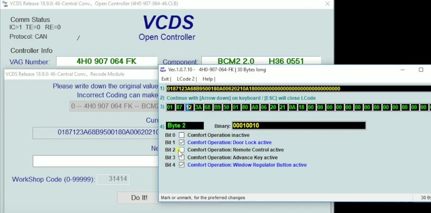Close the VCDS Open Controller window
431x213 pixels.
pyautogui.click(x=327, y=4)
